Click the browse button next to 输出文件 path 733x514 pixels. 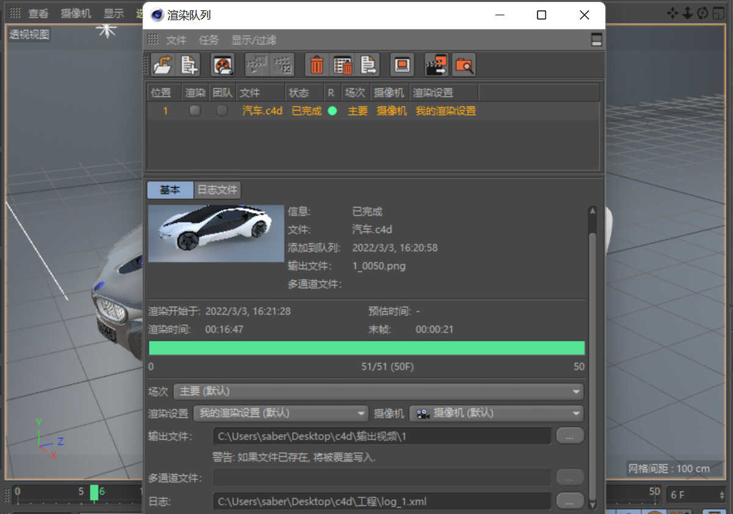(569, 436)
